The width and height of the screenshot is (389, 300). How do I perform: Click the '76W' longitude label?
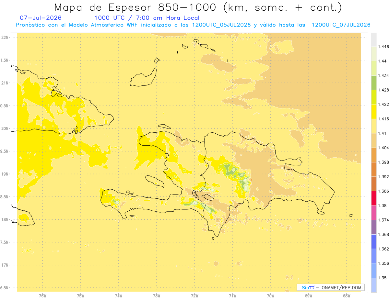pos(42,295)
